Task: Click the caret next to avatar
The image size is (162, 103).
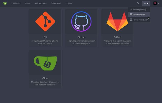Action: click(x=158, y=3)
